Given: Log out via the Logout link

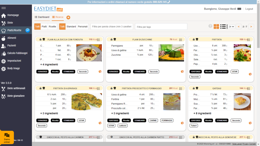Looking at the screenshot, I should [249, 9].
